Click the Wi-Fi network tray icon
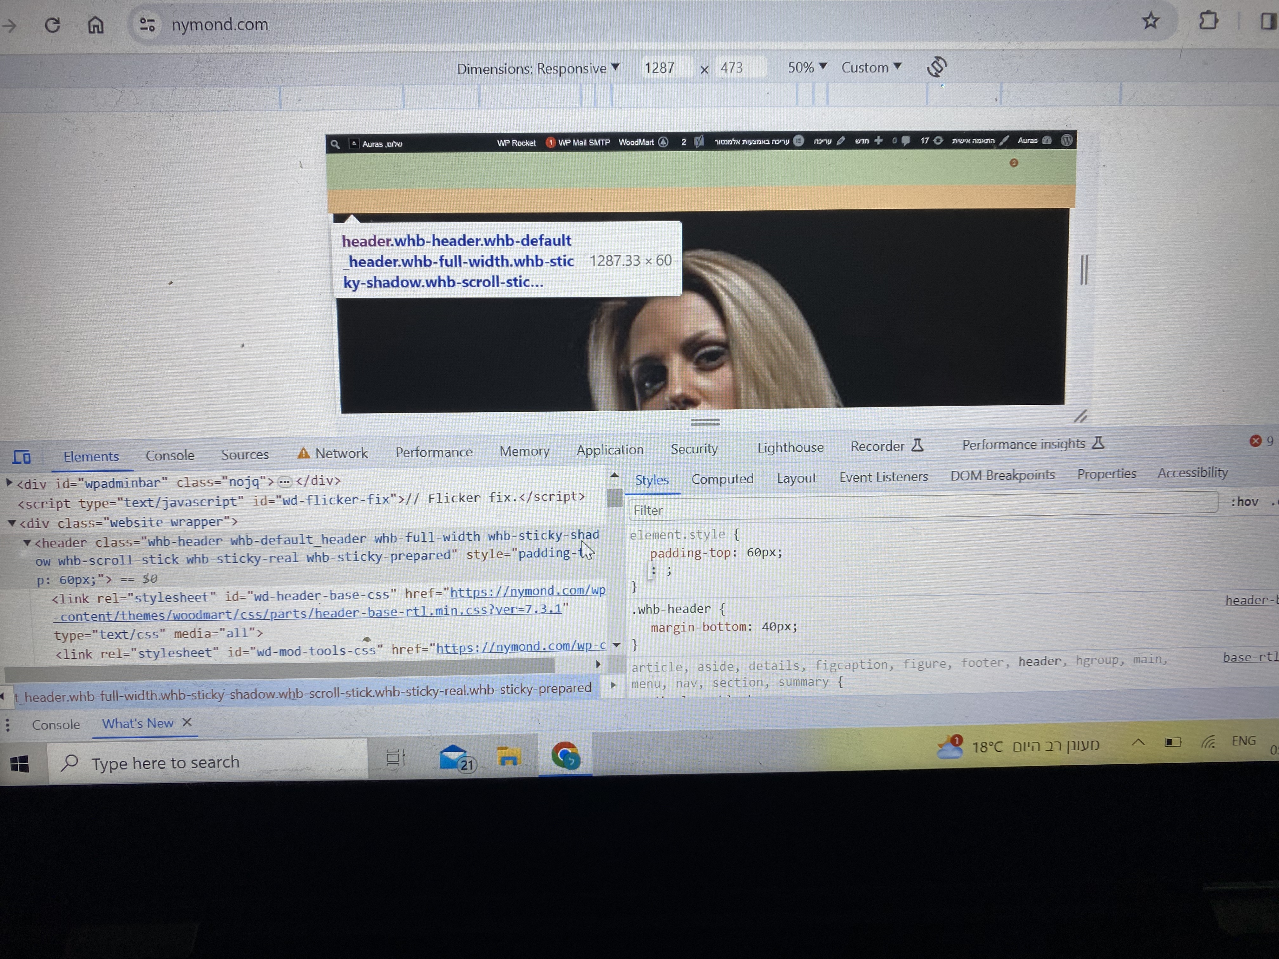The image size is (1279, 959). click(x=1208, y=742)
